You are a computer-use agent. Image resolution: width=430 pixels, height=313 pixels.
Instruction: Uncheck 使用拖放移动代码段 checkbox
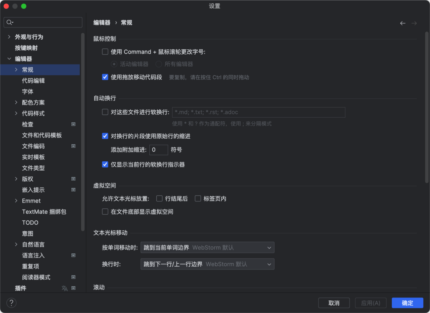coord(105,77)
